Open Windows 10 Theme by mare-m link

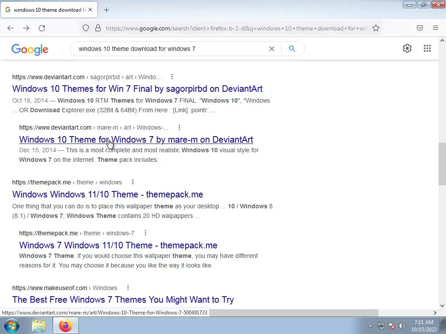coord(136,140)
